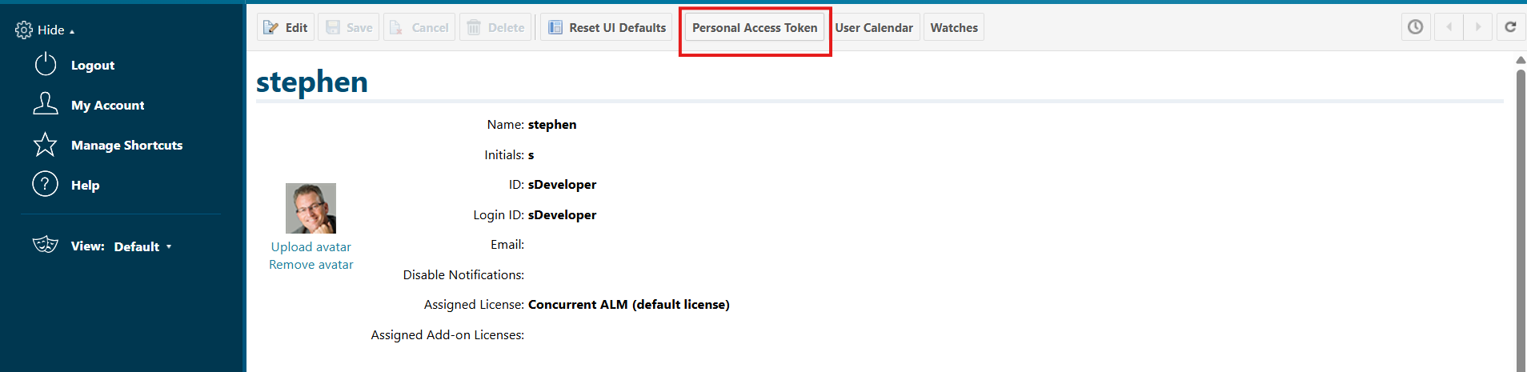This screenshot has width=1527, height=372.
Task: Open the View: Default dropdown
Action: click(x=142, y=246)
